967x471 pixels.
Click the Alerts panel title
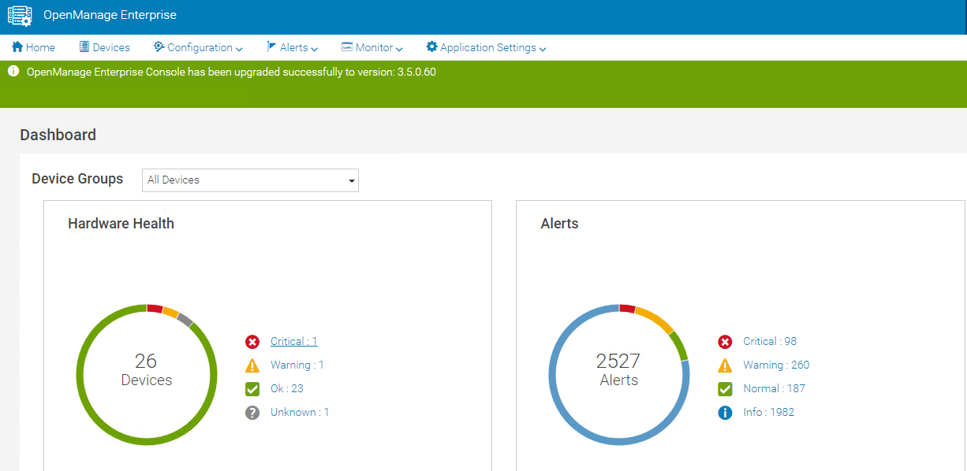(x=560, y=224)
